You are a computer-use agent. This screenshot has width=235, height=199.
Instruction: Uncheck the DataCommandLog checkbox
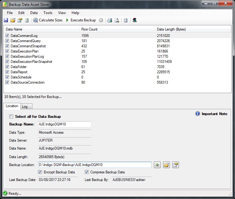7,36
